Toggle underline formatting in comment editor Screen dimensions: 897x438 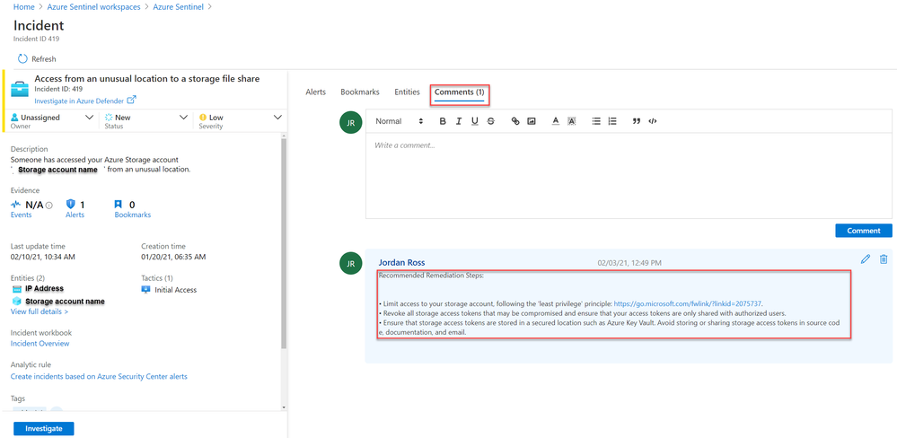point(475,121)
